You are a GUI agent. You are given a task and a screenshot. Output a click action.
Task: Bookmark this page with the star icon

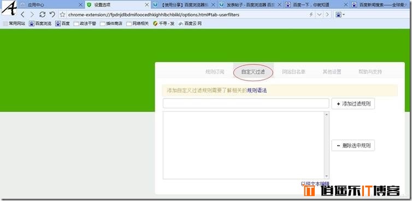(62, 15)
